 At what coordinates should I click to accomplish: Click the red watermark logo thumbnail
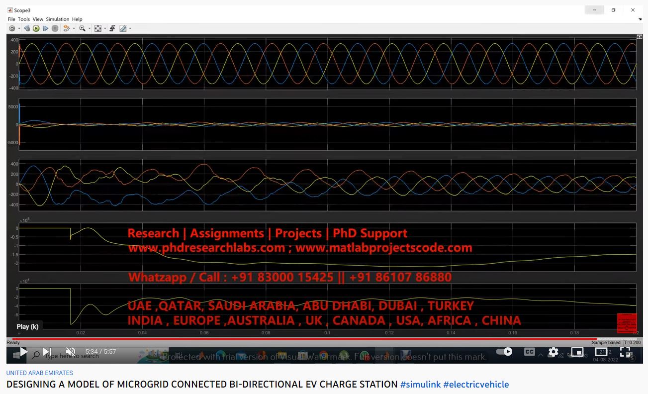(627, 323)
